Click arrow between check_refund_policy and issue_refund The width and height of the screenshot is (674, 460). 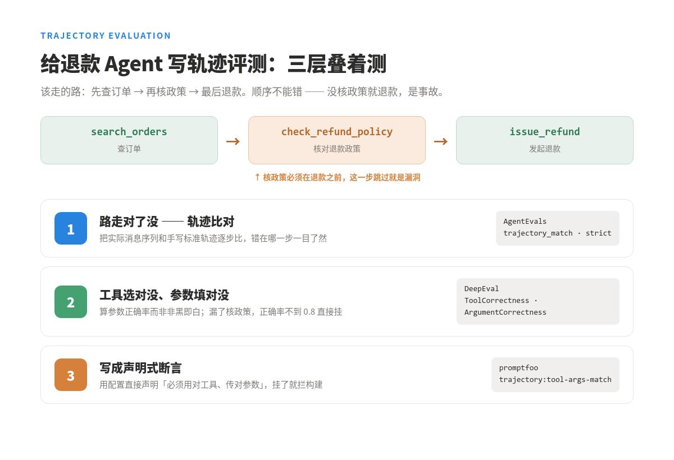point(441,141)
